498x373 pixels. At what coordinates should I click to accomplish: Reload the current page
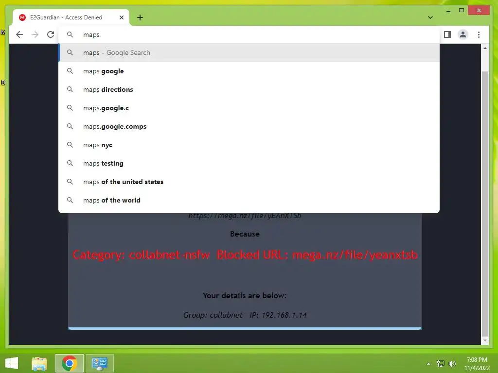click(x=51, y=34)
